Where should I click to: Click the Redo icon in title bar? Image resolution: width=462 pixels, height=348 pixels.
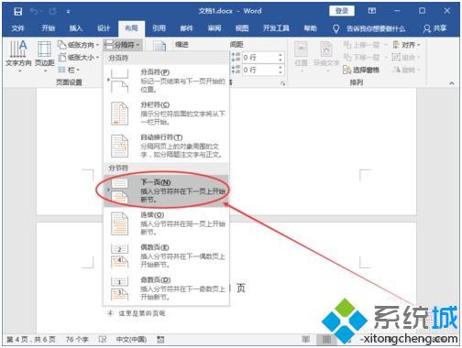click(x=52, y=12)
